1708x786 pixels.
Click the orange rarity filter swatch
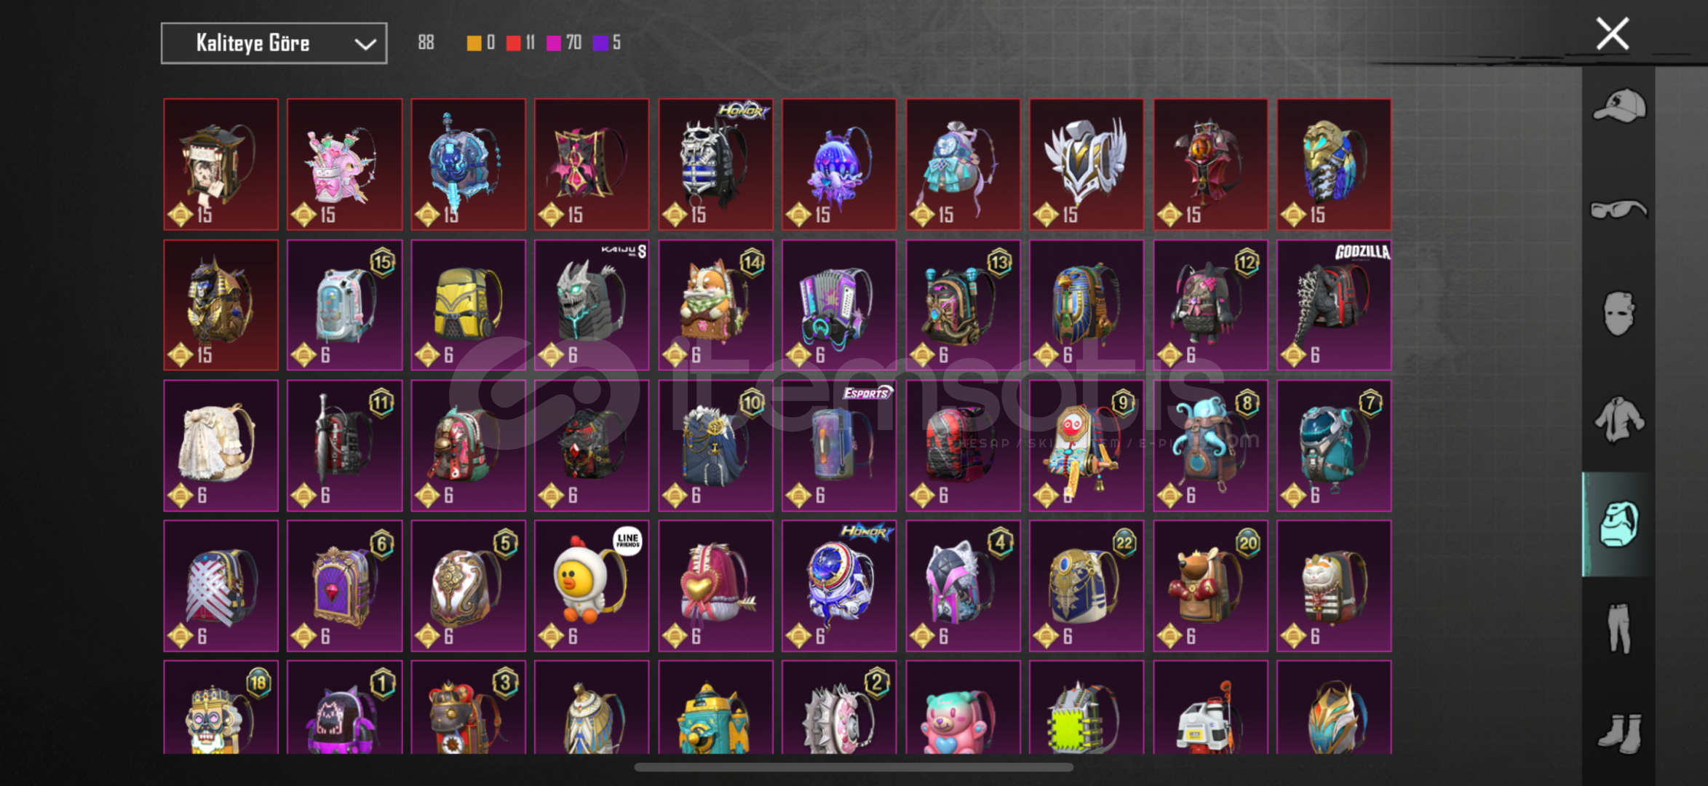[474, 43]
